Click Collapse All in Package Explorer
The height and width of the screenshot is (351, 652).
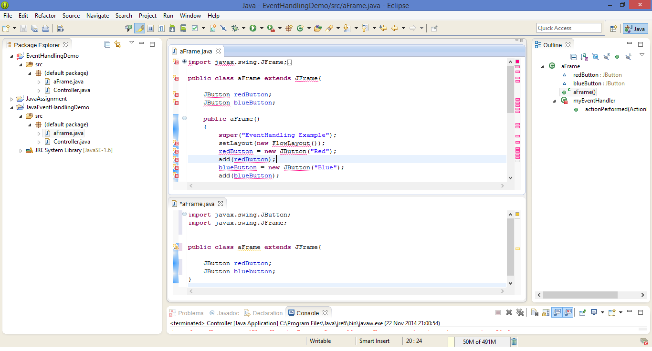point(107,45)
